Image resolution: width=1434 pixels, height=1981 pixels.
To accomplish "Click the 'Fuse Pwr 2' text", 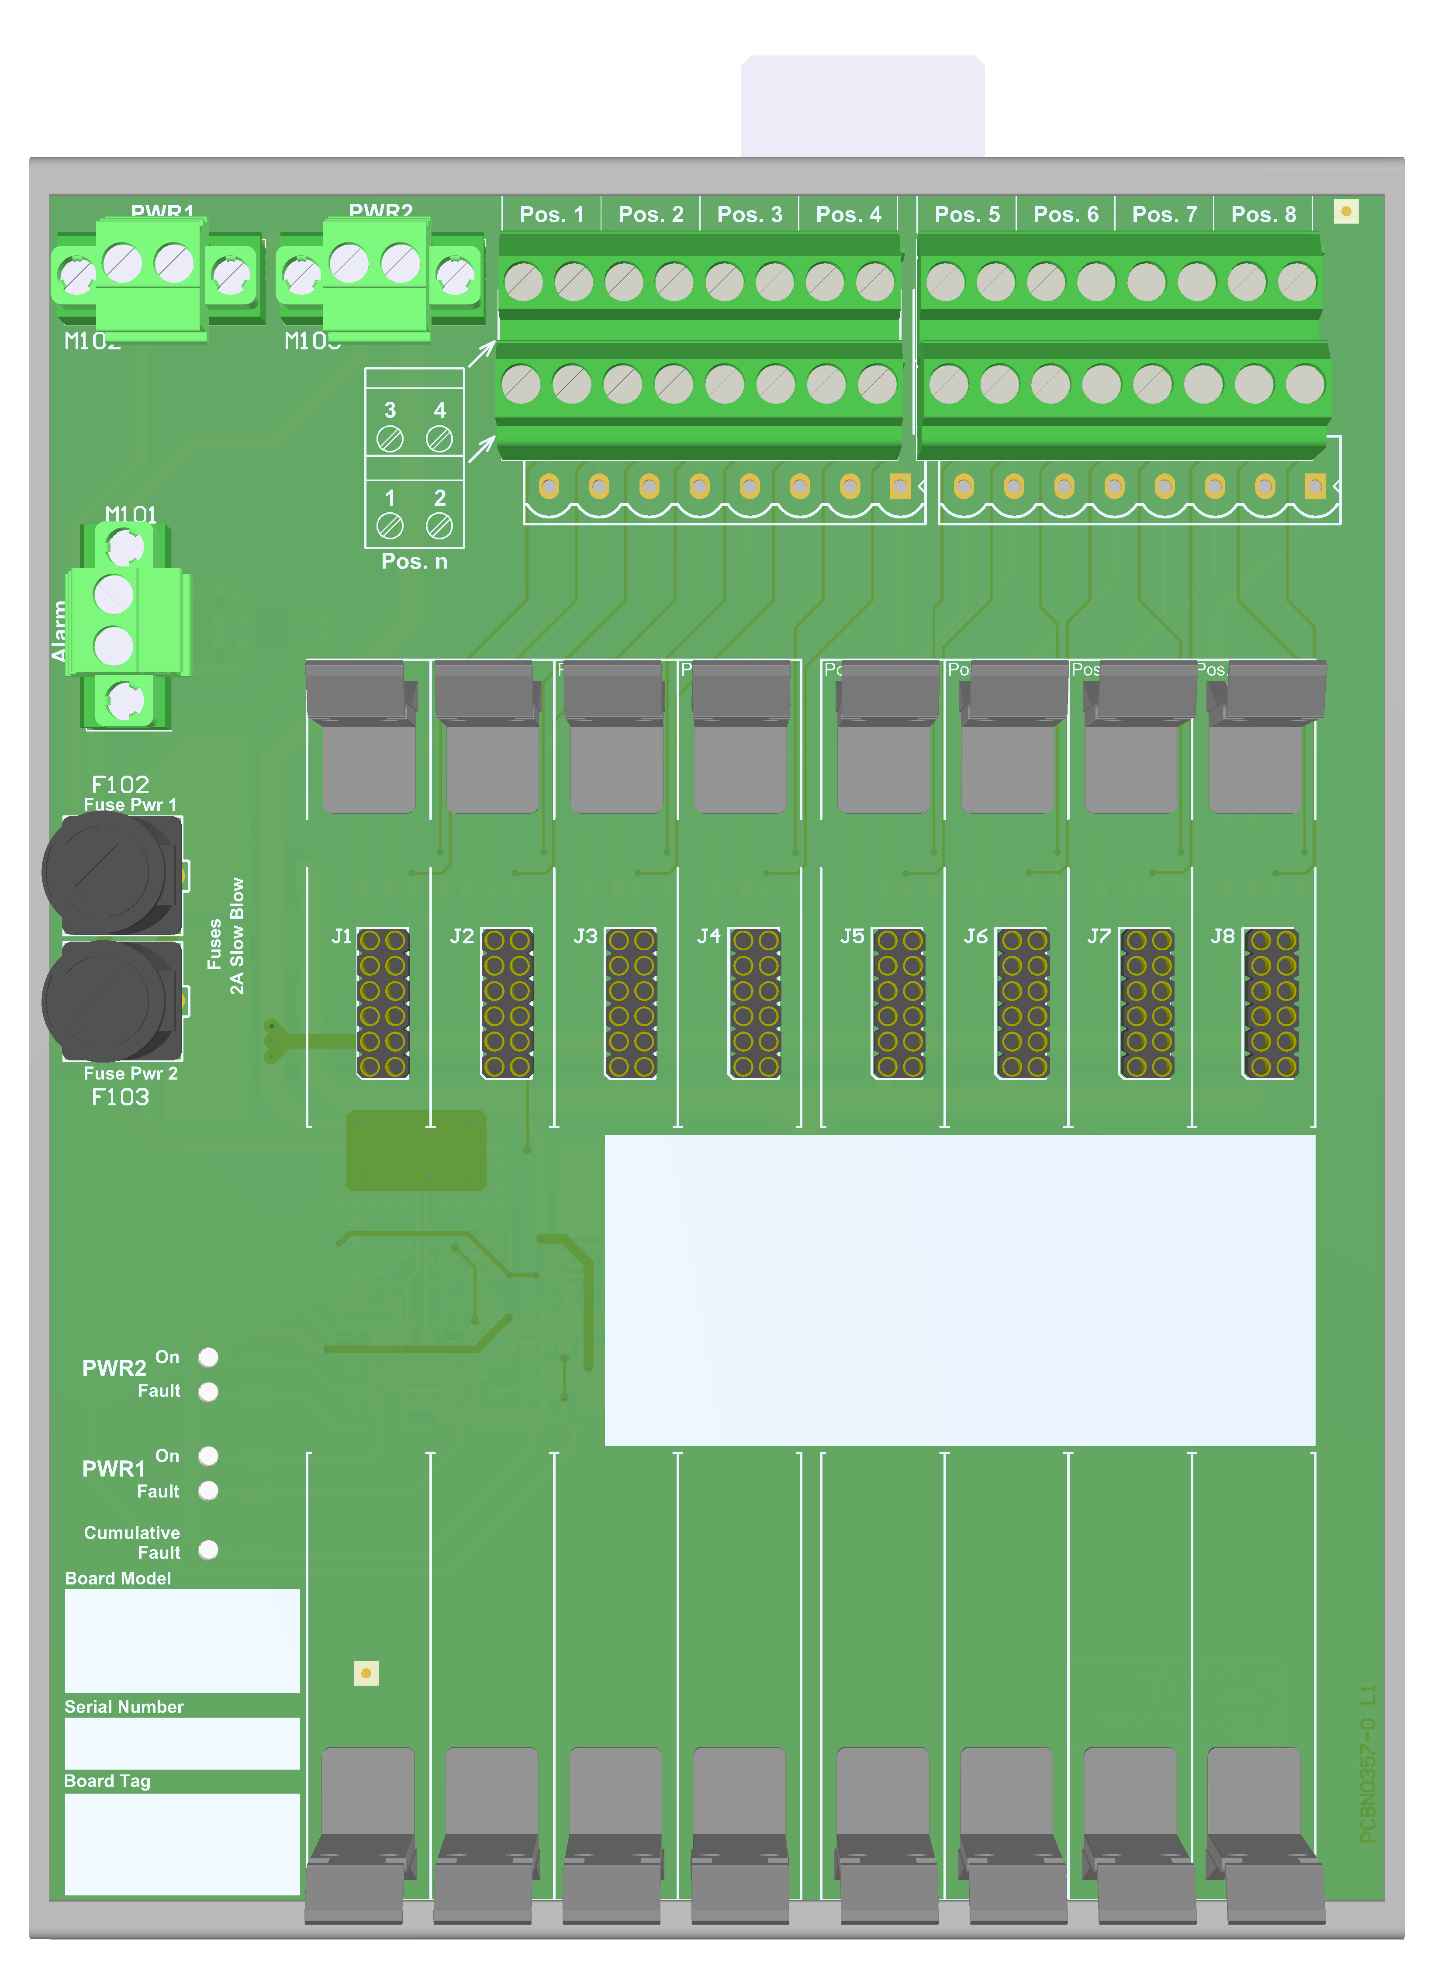I will 130,1073.
